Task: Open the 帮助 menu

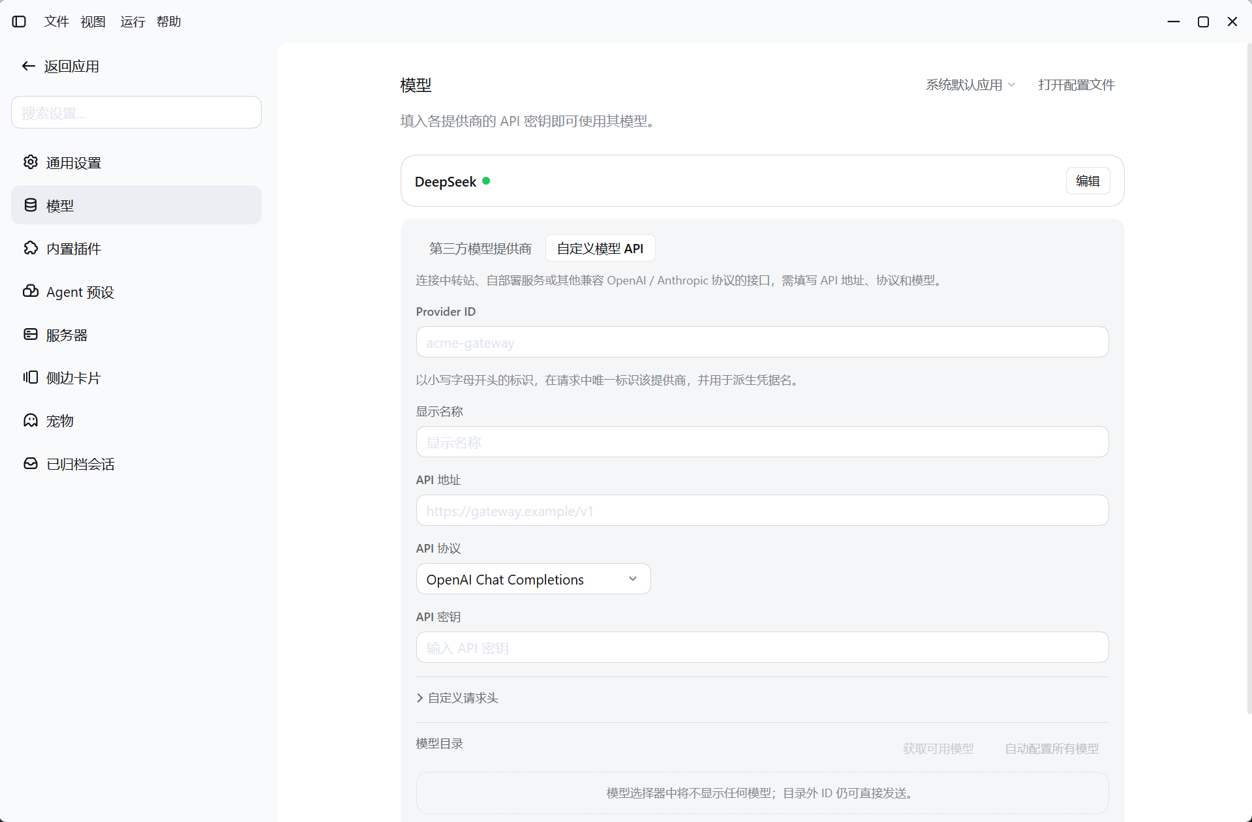Action: [169, 22]
